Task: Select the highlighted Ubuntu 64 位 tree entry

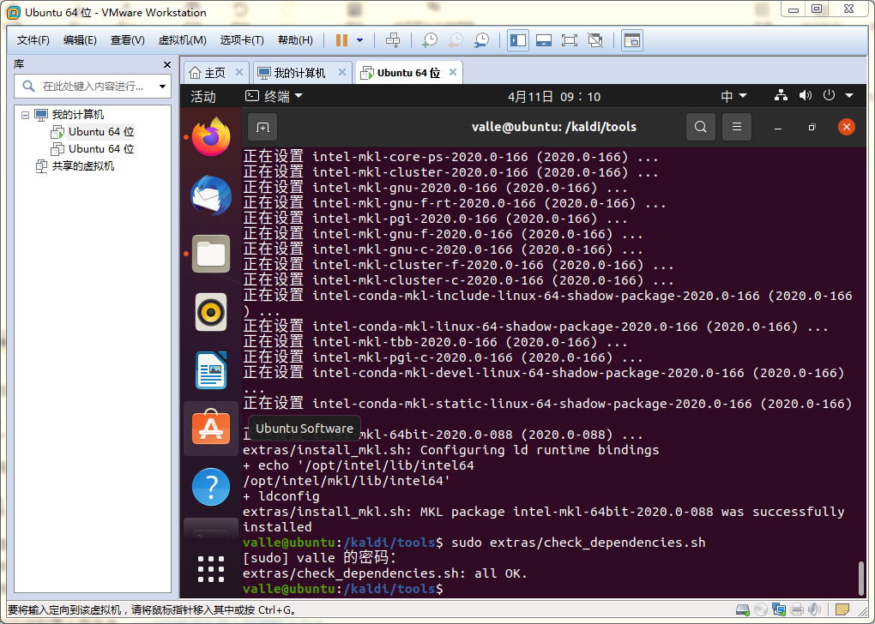Action: point(101,132)
